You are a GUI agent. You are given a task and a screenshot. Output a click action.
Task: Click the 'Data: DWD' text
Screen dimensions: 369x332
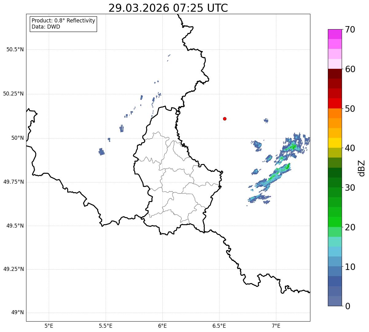46,27
